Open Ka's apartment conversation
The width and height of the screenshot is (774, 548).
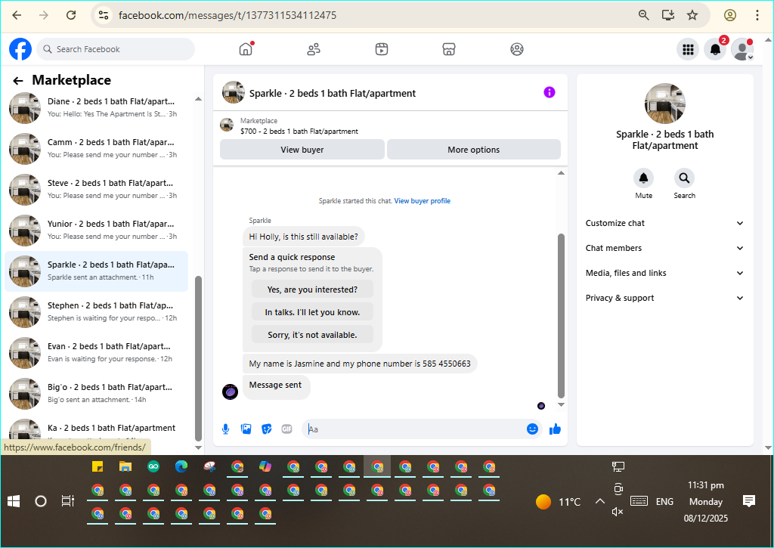pos(96,429)
